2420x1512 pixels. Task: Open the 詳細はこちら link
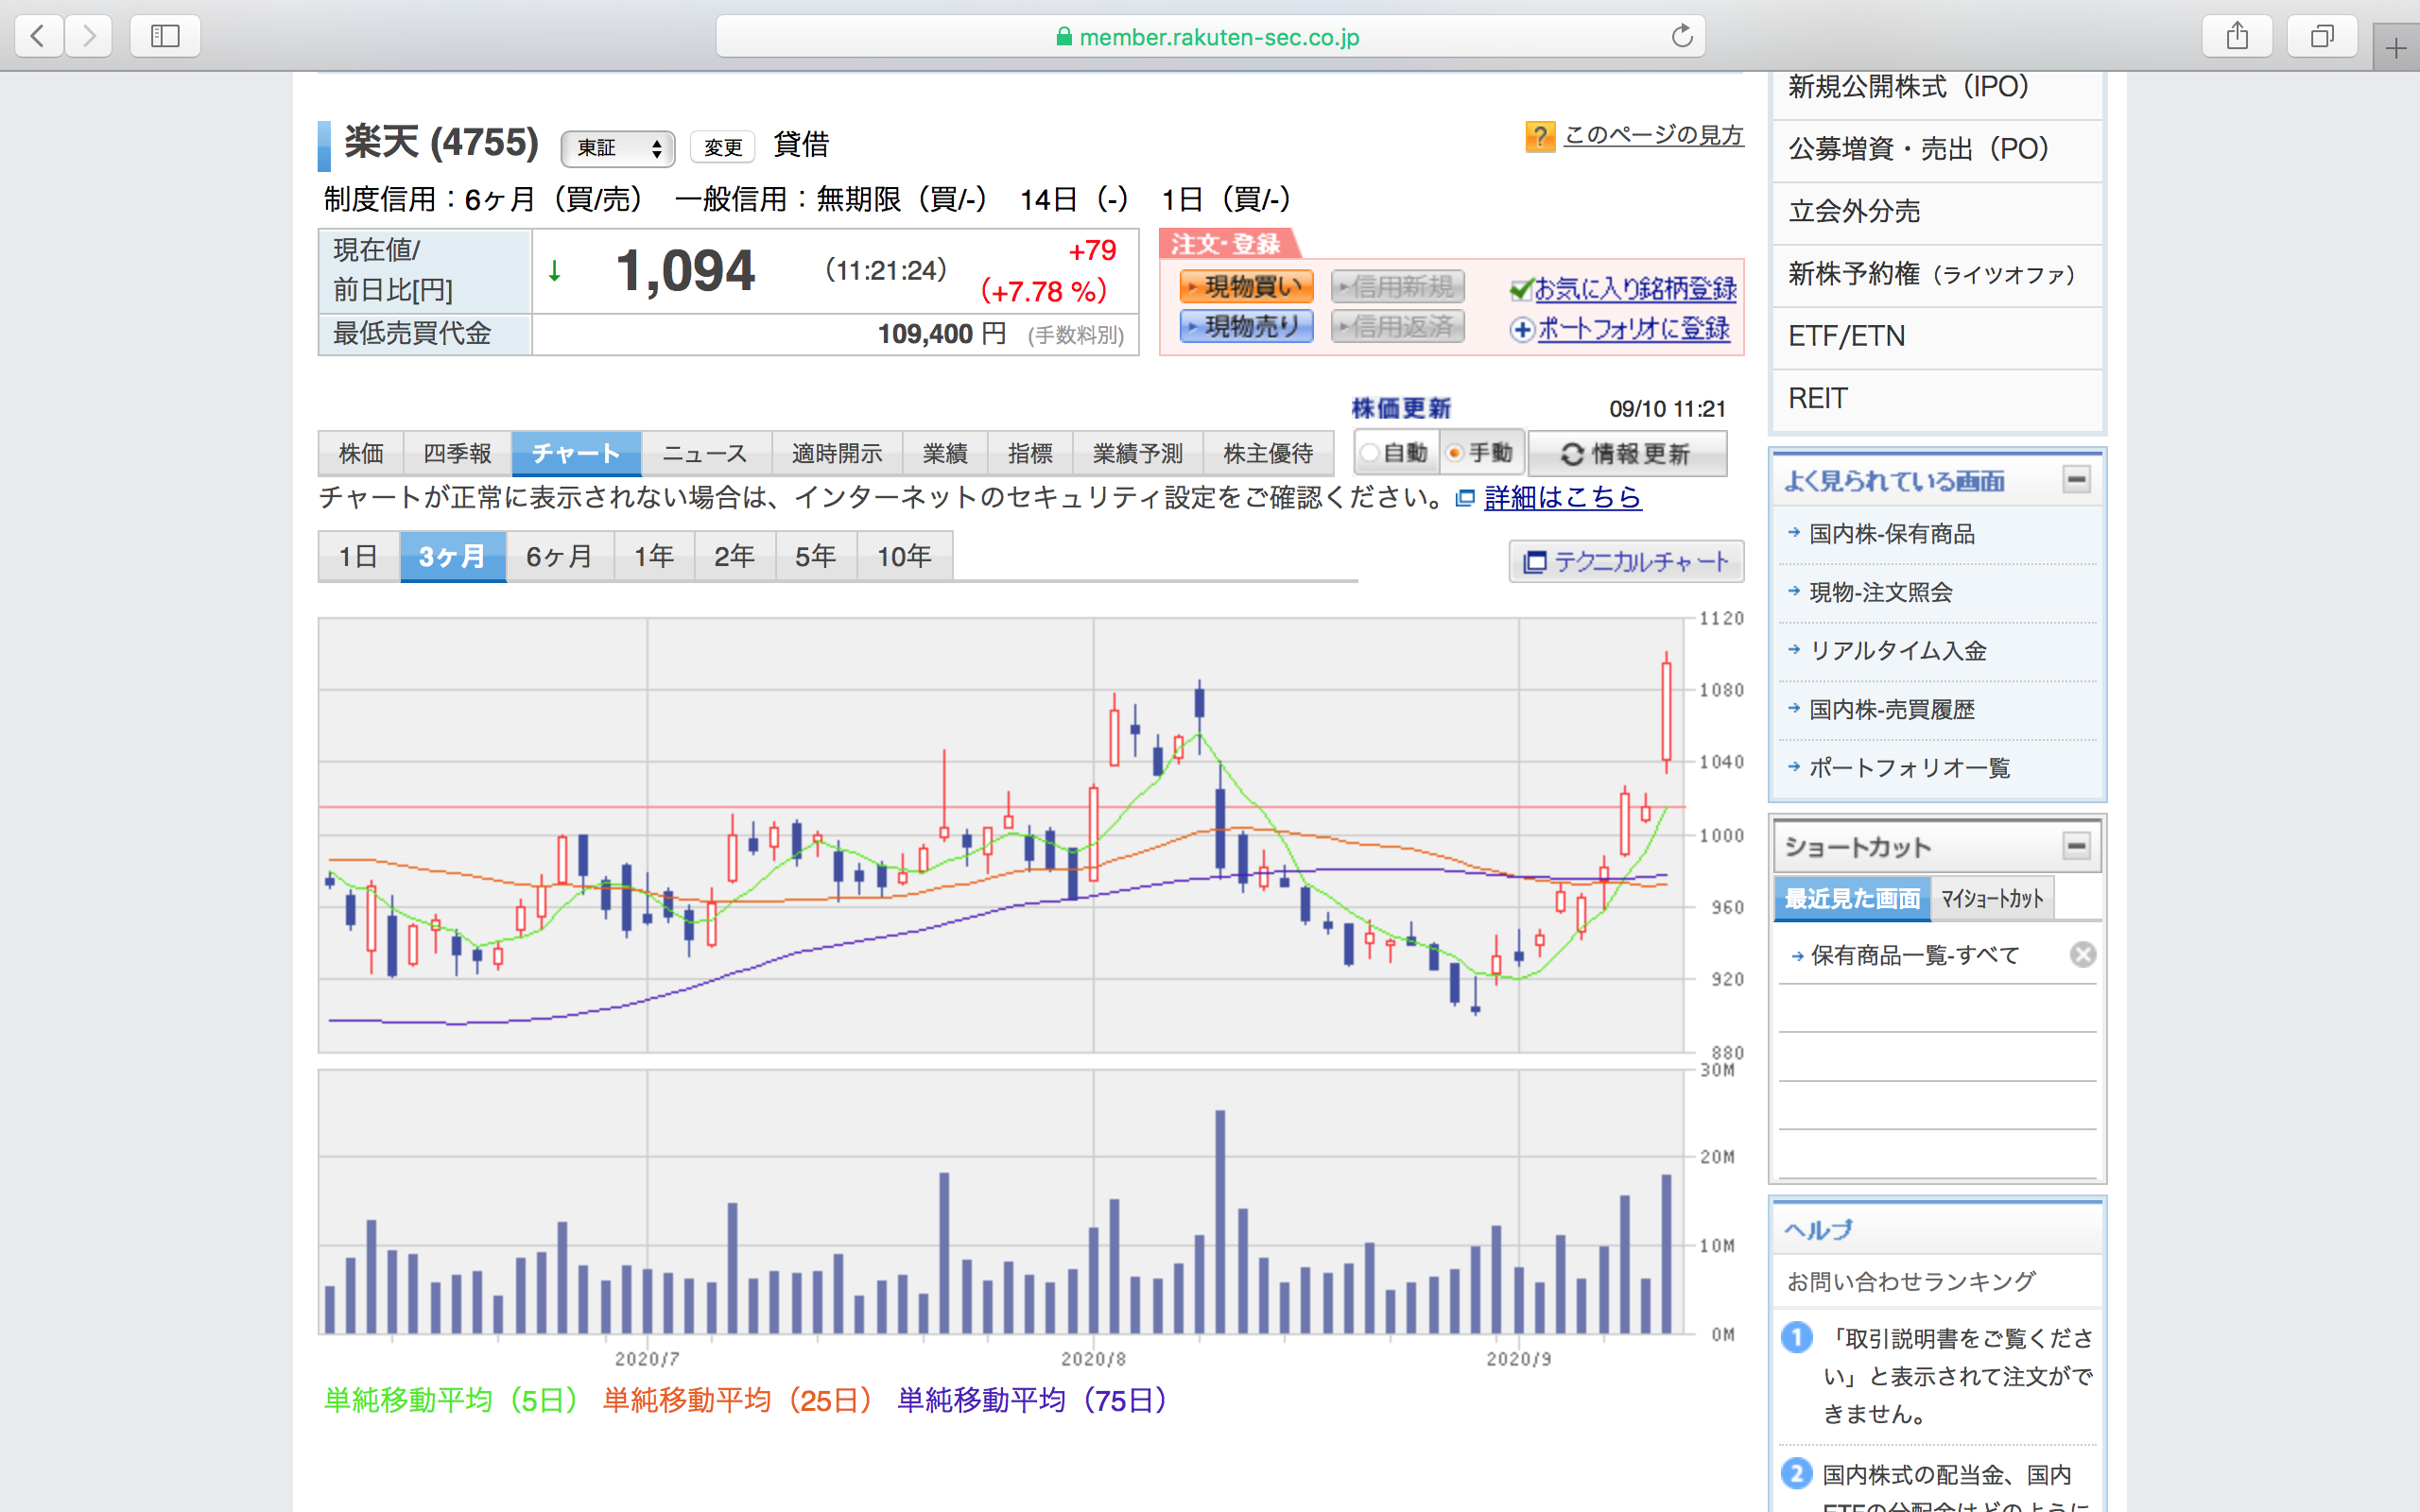point(1563,498)
